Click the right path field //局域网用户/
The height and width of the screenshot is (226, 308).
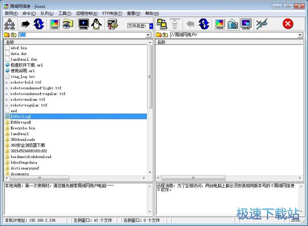234,35
